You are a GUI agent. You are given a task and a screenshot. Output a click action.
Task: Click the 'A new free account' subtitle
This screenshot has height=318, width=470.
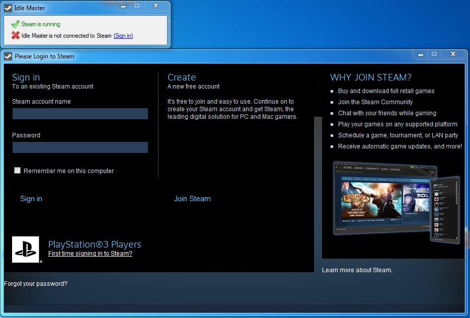(193, 87)
